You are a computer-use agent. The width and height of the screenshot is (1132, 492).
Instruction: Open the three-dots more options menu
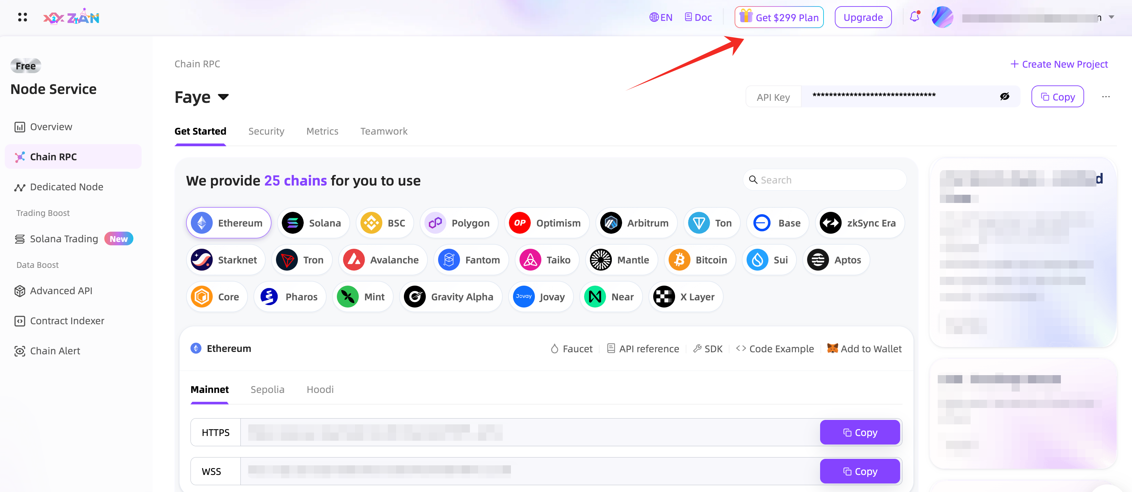click(x=1106, y=97)
